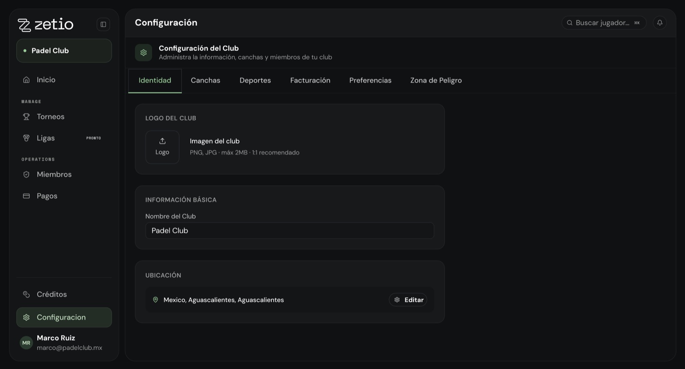
Task: Collapse the sidebar panel
Action: [x=103, y=24]
